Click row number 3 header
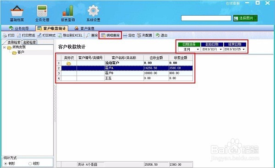275x168 pixels. point(59,73)
